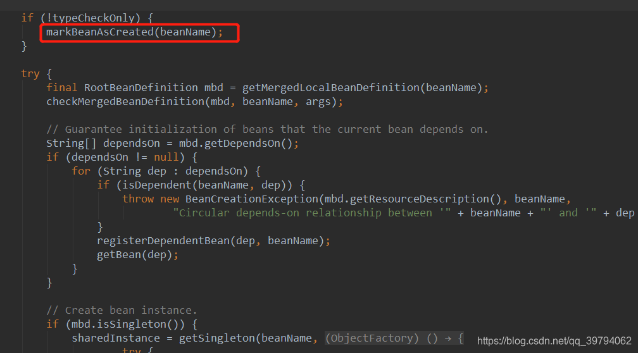
Task: Click the registerDependentBean method call
Action: coord(163,241)
